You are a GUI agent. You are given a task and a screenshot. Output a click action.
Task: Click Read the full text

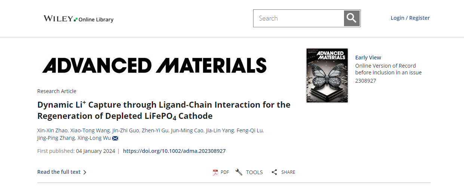point(59,172)
